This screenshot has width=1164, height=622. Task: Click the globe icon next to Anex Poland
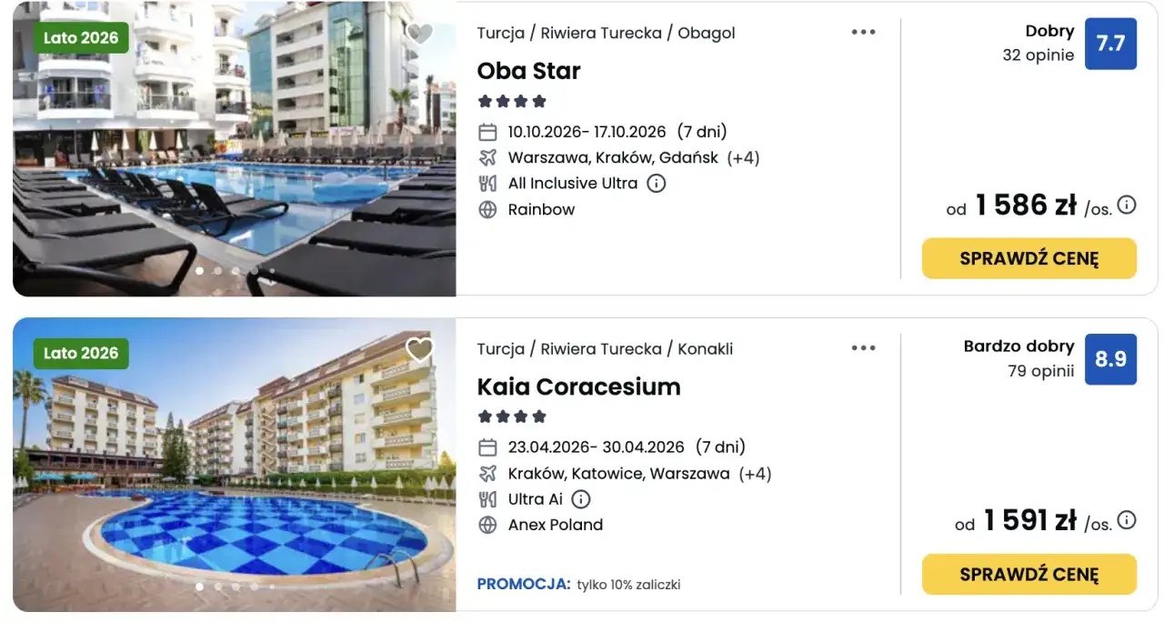pyautogui.click(x=487, y=525)
